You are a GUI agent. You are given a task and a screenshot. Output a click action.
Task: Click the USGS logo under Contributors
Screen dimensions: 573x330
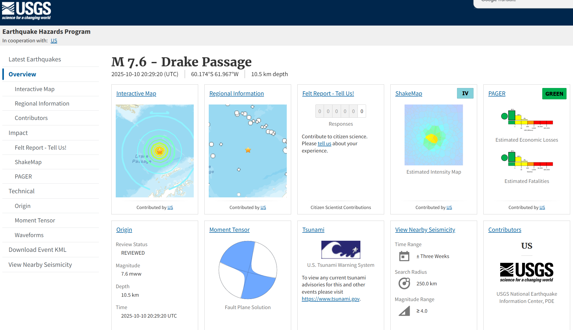click(526, 272)
